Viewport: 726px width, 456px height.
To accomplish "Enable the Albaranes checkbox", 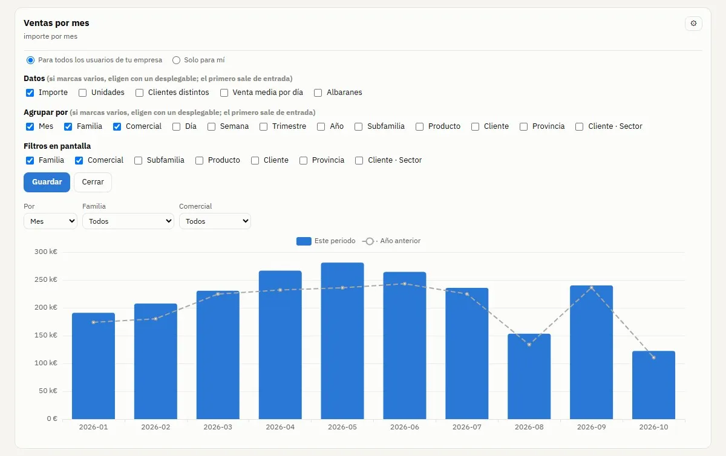I will pos(318,93).
